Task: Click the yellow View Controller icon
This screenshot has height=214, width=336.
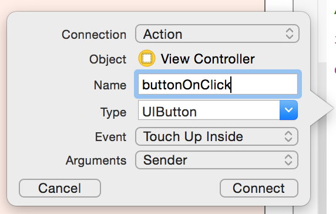Action: point(147,58)
